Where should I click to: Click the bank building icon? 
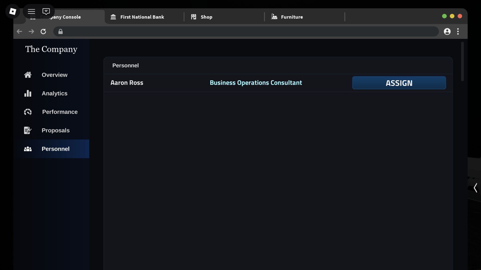click(113, 17)
